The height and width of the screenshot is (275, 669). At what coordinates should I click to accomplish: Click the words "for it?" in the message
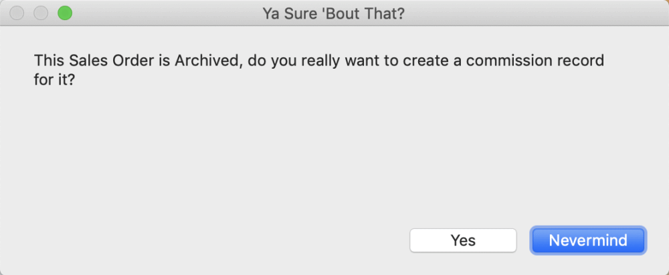(x=53, y=79)
